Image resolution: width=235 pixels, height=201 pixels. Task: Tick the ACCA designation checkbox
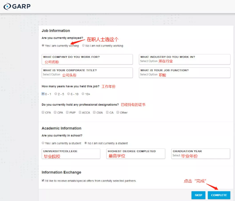(x=80, y=112)
